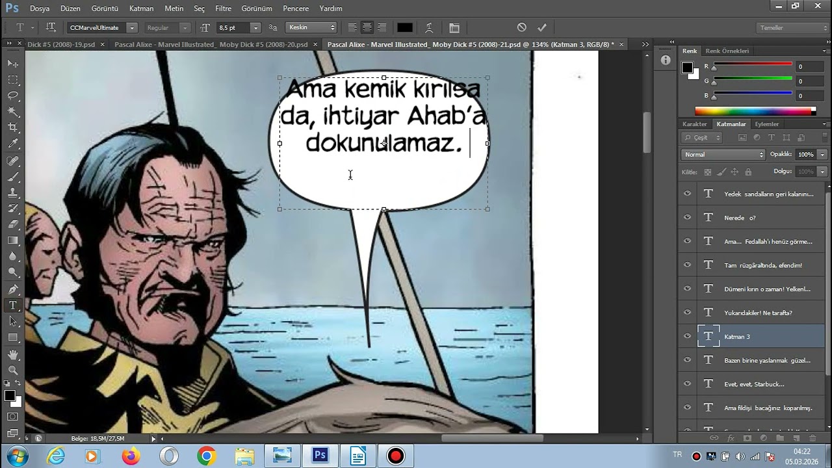Open the Katman menu
Viewport: 832px width, 468px height.
coord(142,8)
